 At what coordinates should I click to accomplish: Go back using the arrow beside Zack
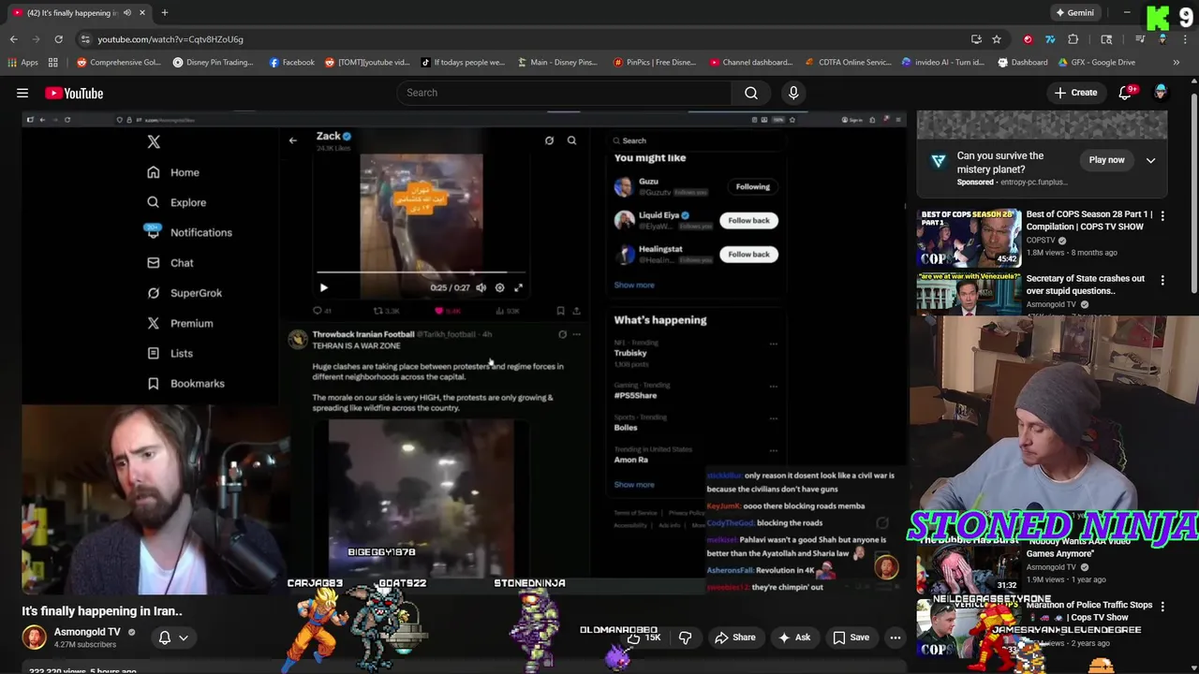point(292,140)
